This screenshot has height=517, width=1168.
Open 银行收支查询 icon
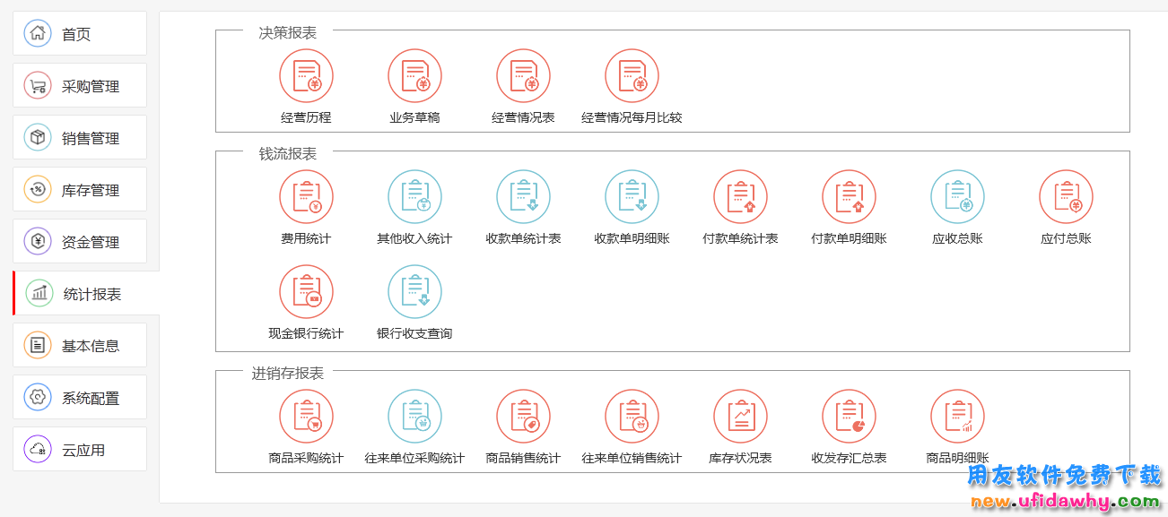[414, 292]
